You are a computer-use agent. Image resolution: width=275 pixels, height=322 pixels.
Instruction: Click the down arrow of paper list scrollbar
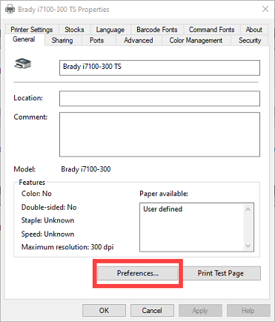[x=248, y=246]
